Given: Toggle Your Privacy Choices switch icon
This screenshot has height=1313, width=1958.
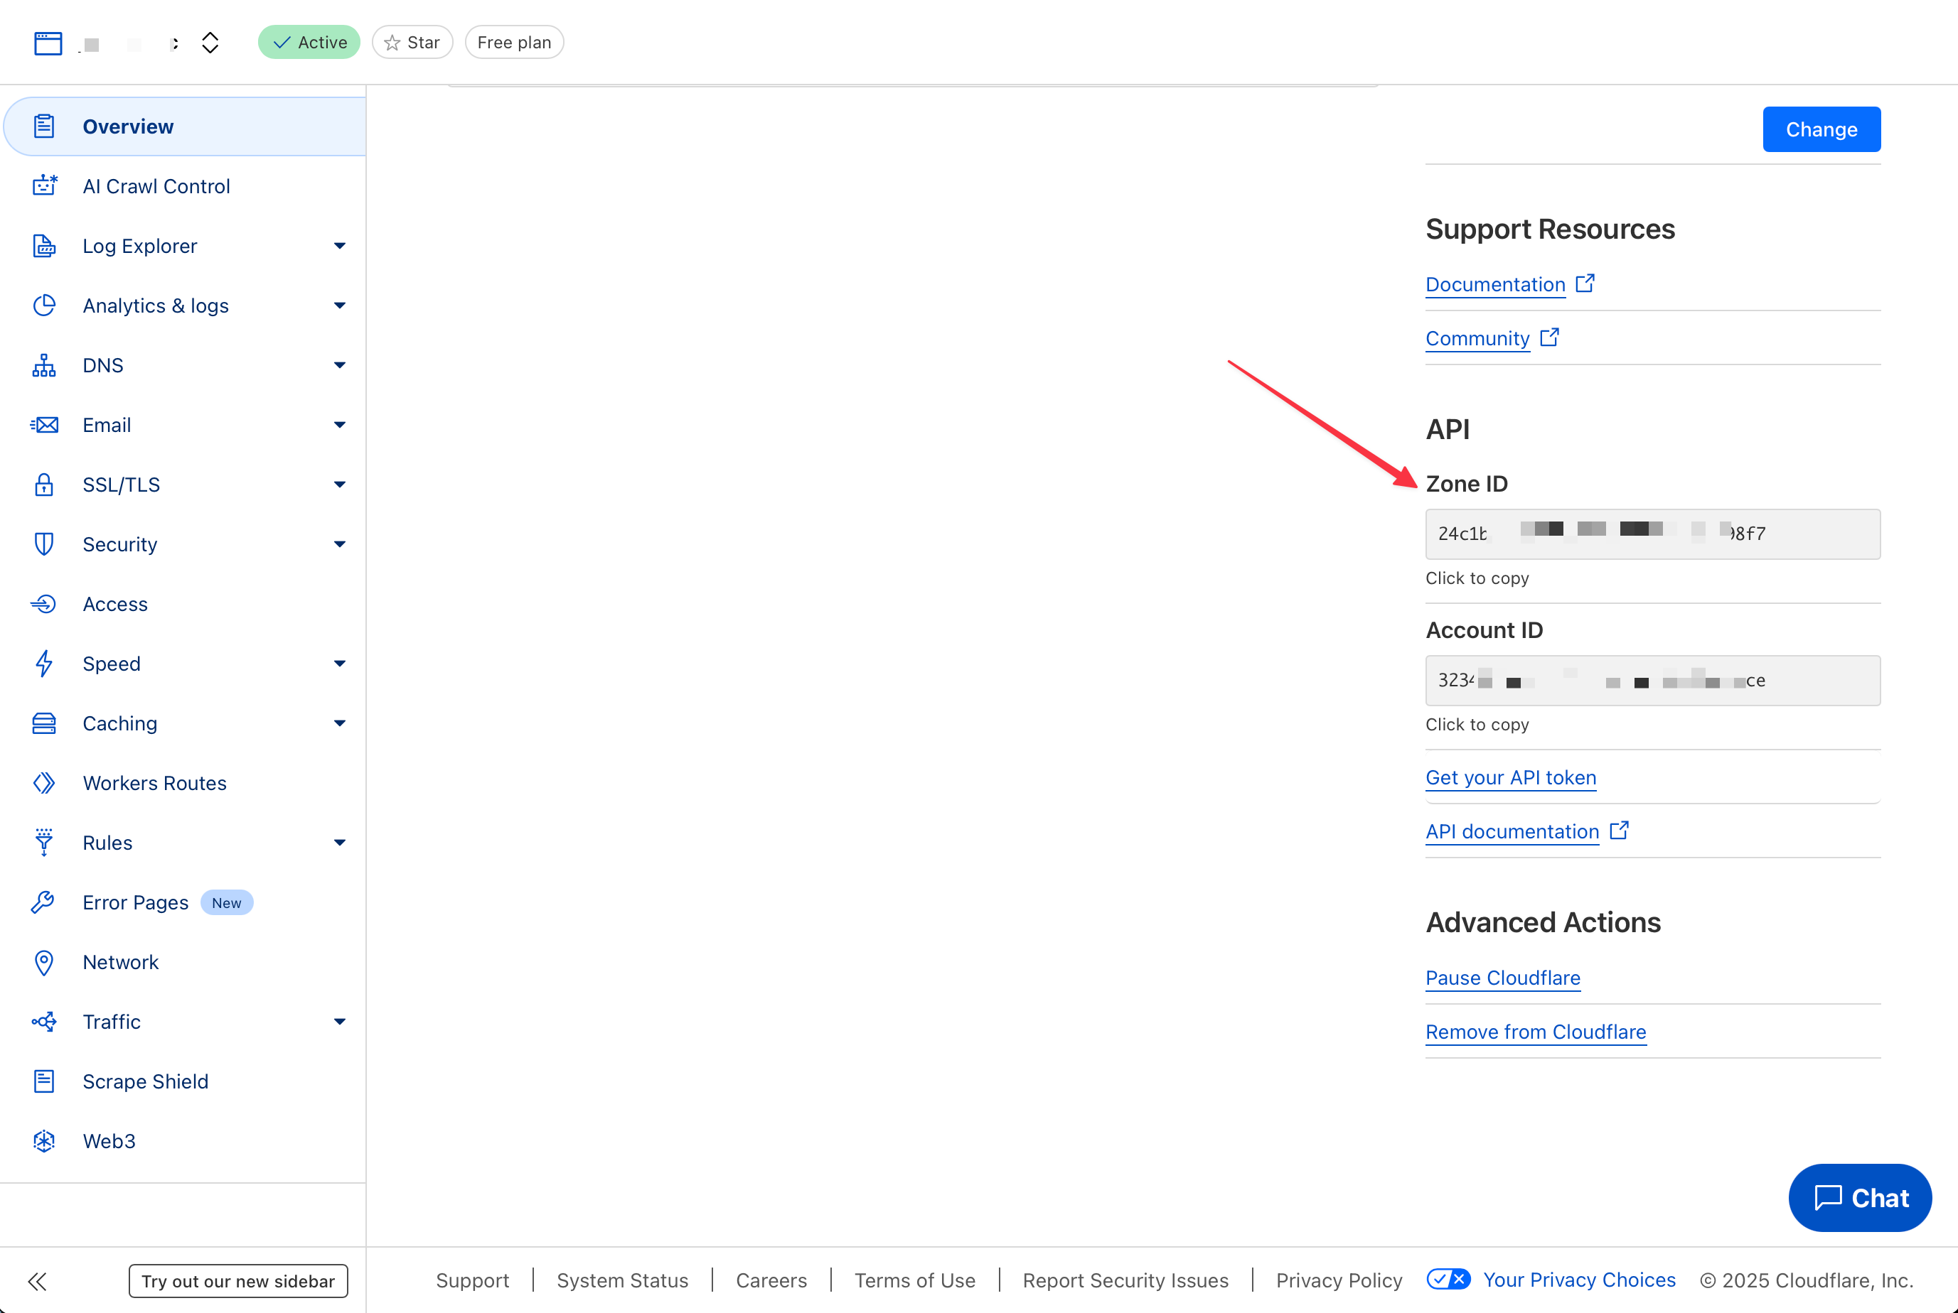Looking at the screenshot, I should [x=1449, y=1280].
